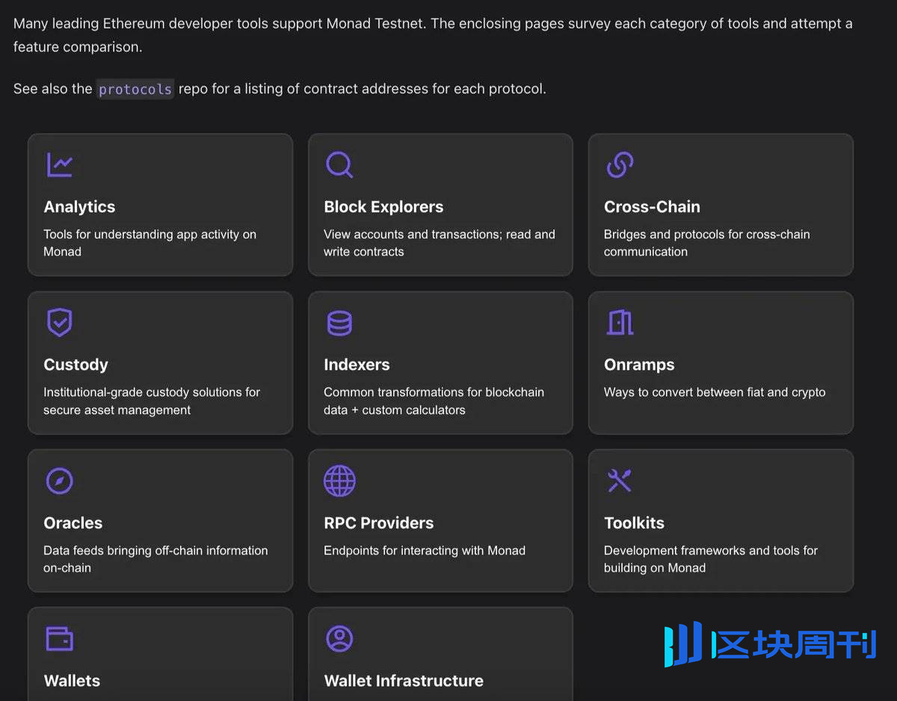Select the Block Explorers card title
Viewport: 897px width, 701px height.
pyautogui.click(x=383, y=207)
